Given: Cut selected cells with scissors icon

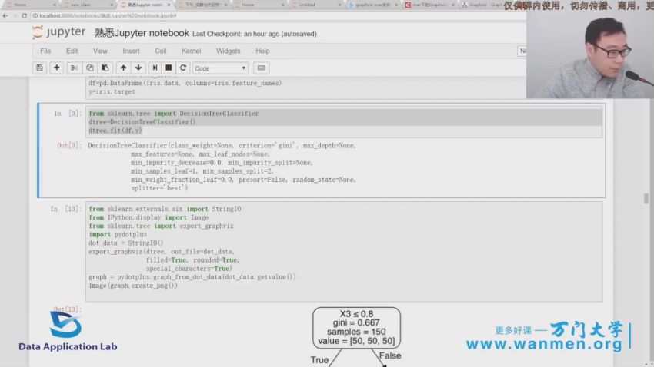Looking at the screenshot, I should point(74,68).
